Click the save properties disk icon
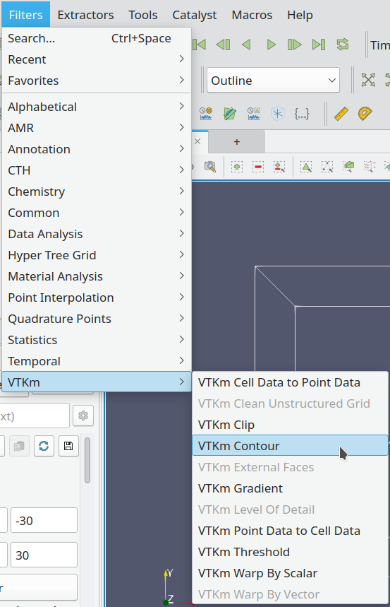This screenshot has height=607, width=390. (68, 446)
